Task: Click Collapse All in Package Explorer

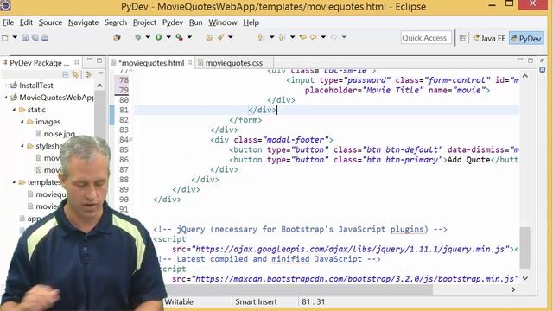Action: click(x=66, y=74)
